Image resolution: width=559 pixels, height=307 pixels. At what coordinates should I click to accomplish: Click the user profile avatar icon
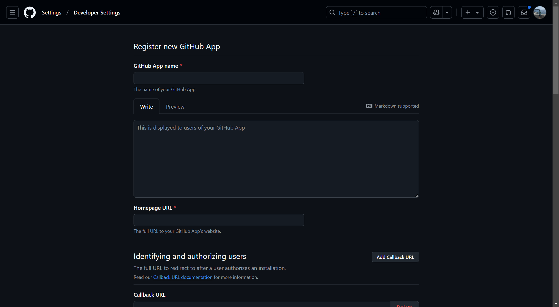coord(540,12)
